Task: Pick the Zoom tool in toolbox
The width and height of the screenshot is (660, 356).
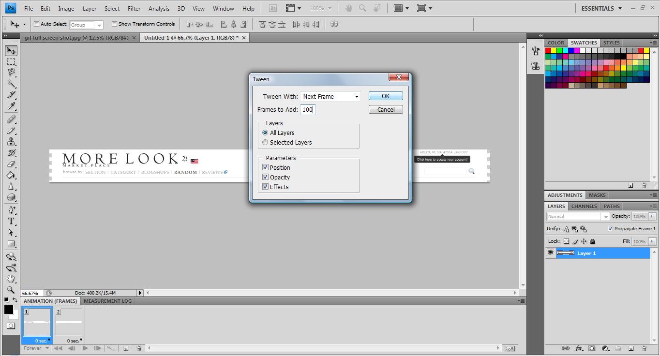Action: pos(11,290)
